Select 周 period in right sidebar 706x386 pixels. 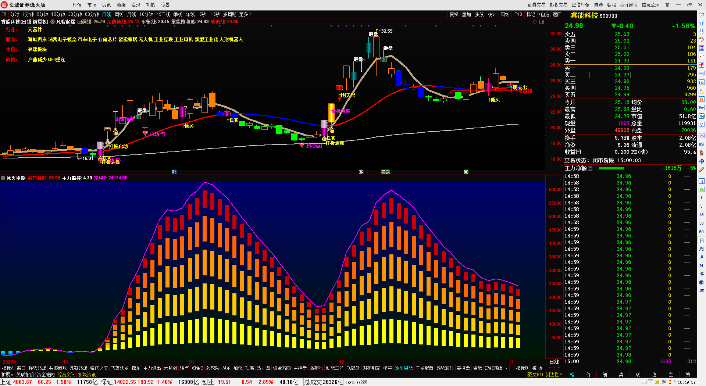702,249
